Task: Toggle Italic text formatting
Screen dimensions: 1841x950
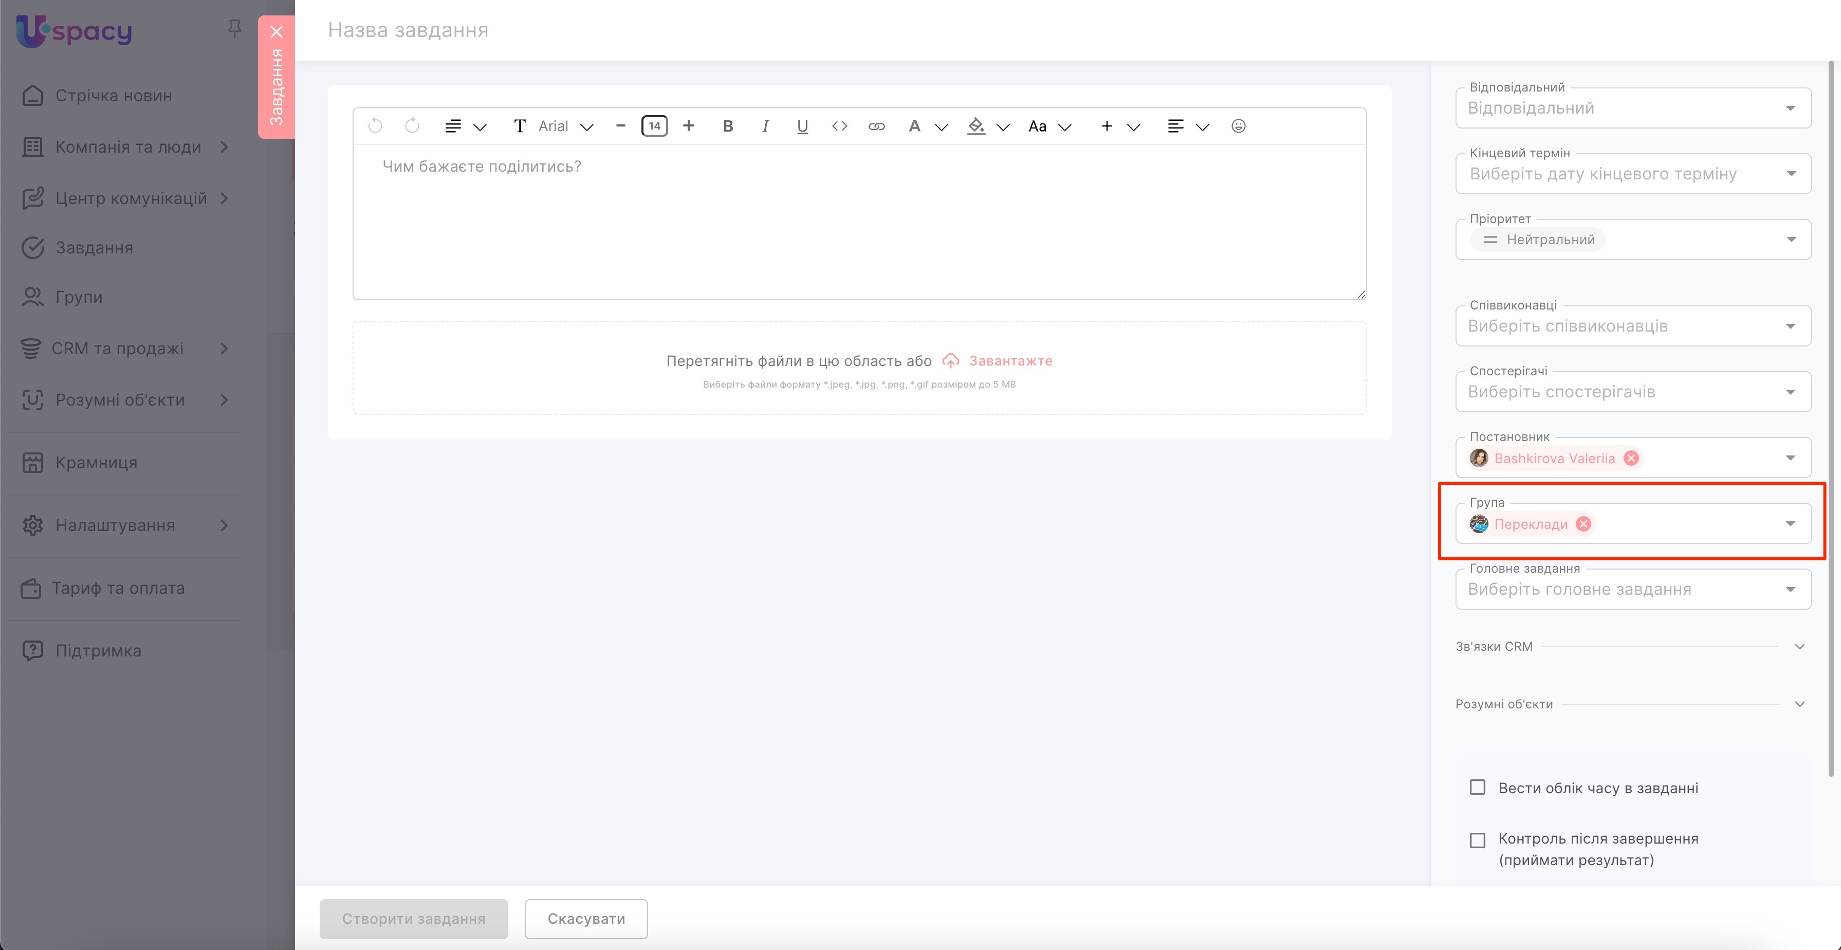Action: click(x=765, y=126)
